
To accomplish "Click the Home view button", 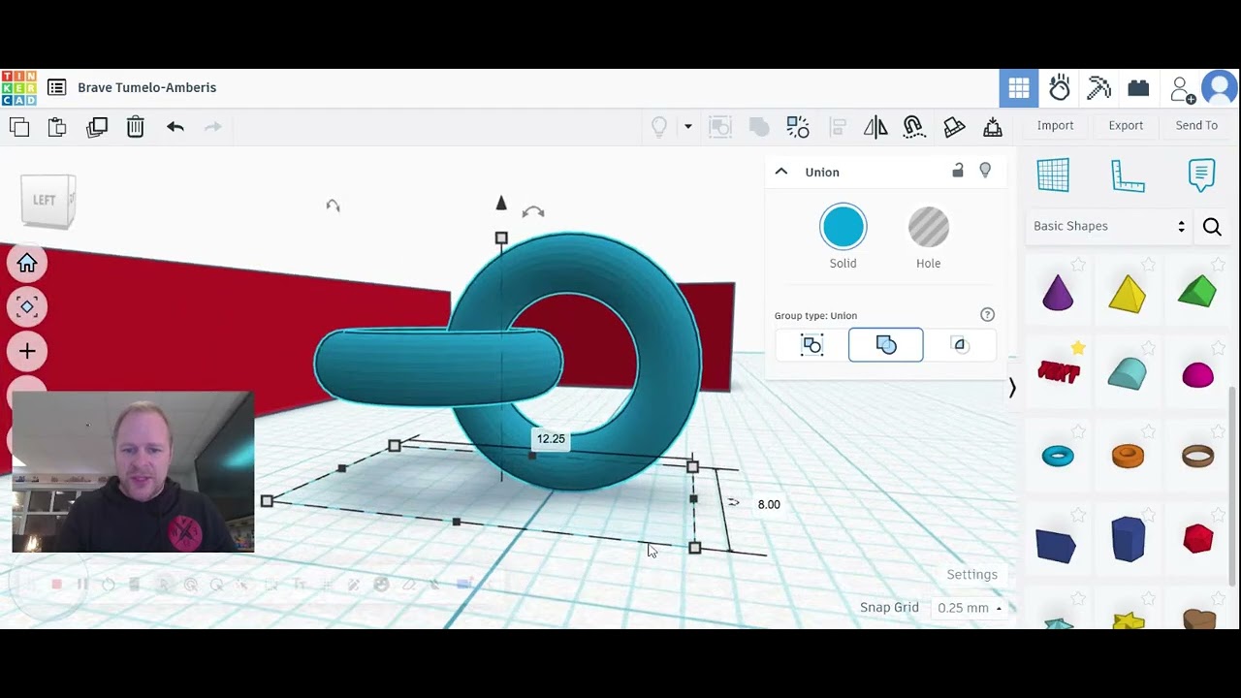I will 27,263.
